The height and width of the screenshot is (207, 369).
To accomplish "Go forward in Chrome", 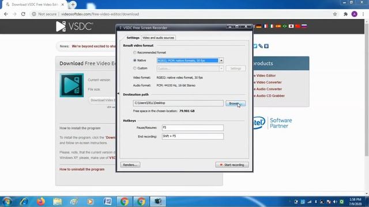I will pos(14,14).
